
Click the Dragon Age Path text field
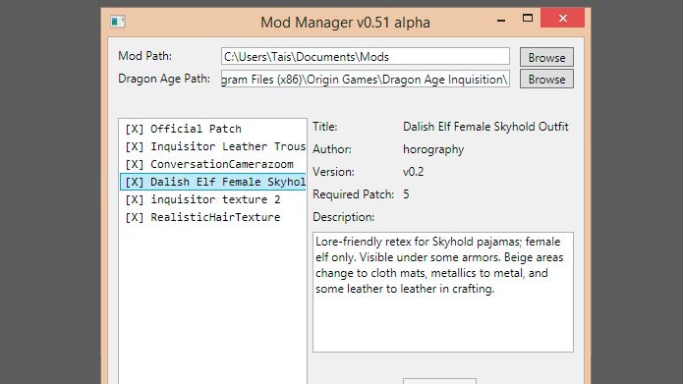click(366, 80)
